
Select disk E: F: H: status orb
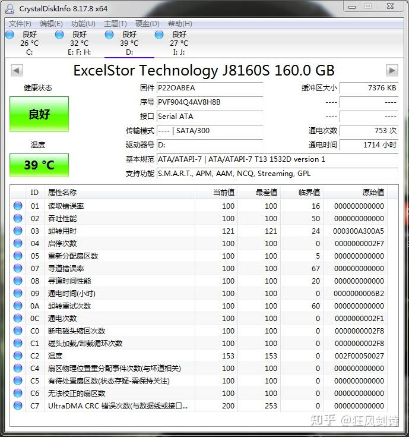click(x=59, y=35)
